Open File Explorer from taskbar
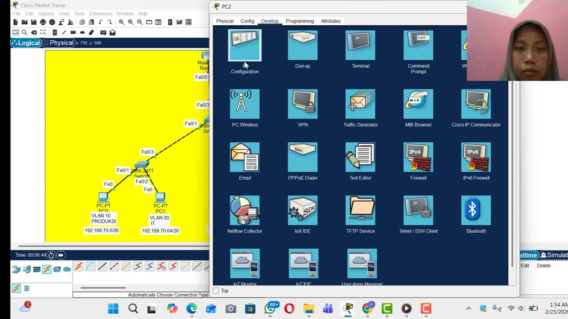The image size is (568, 319). coord(308,308)
